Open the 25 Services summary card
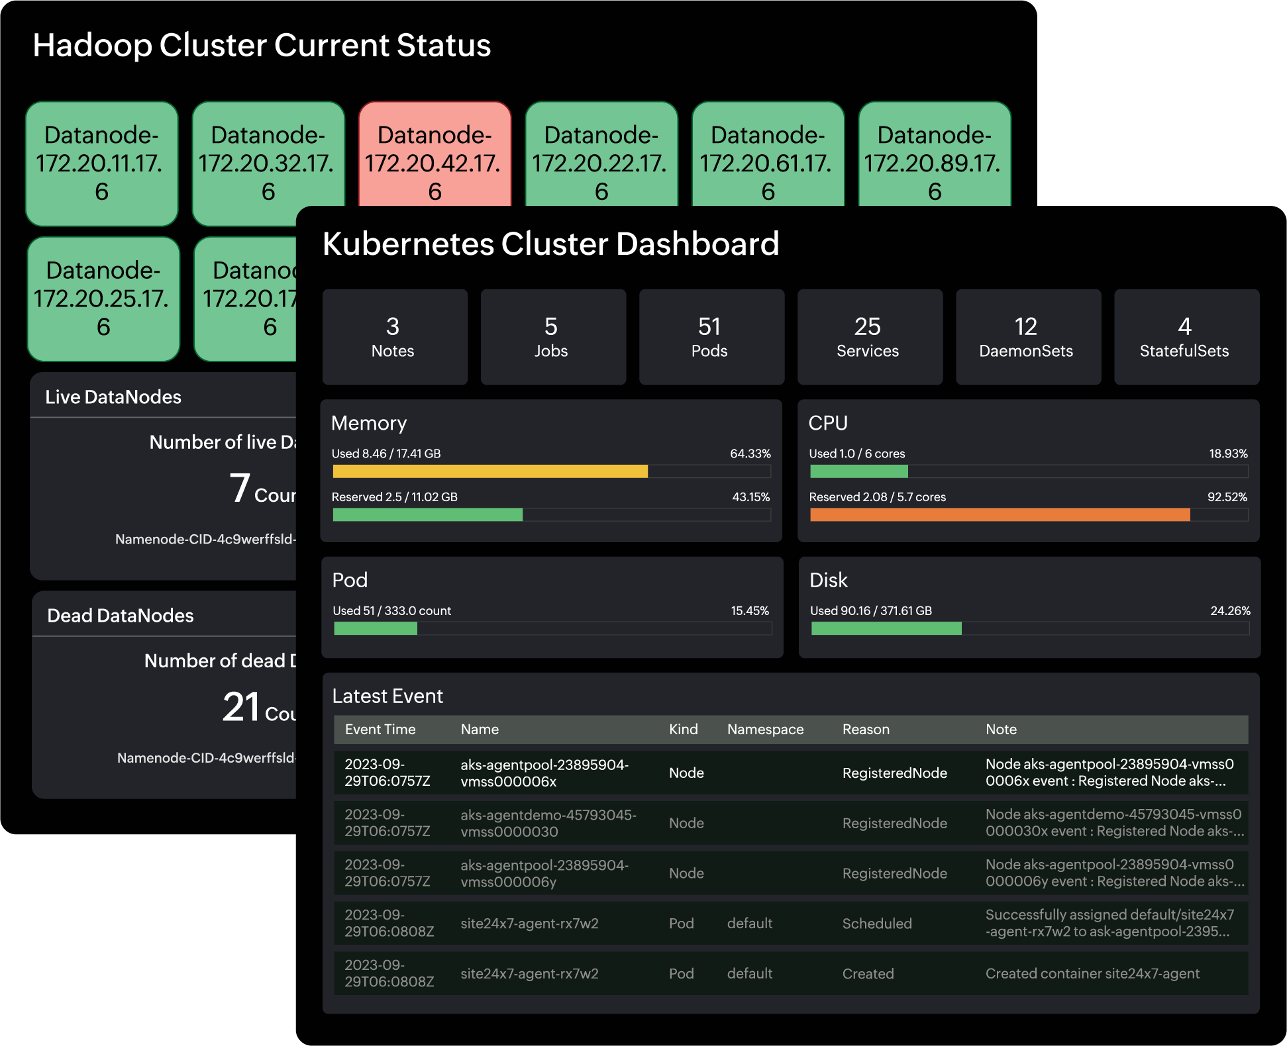The width and height of the screenshot is (1287, 1046). point(870,336)
